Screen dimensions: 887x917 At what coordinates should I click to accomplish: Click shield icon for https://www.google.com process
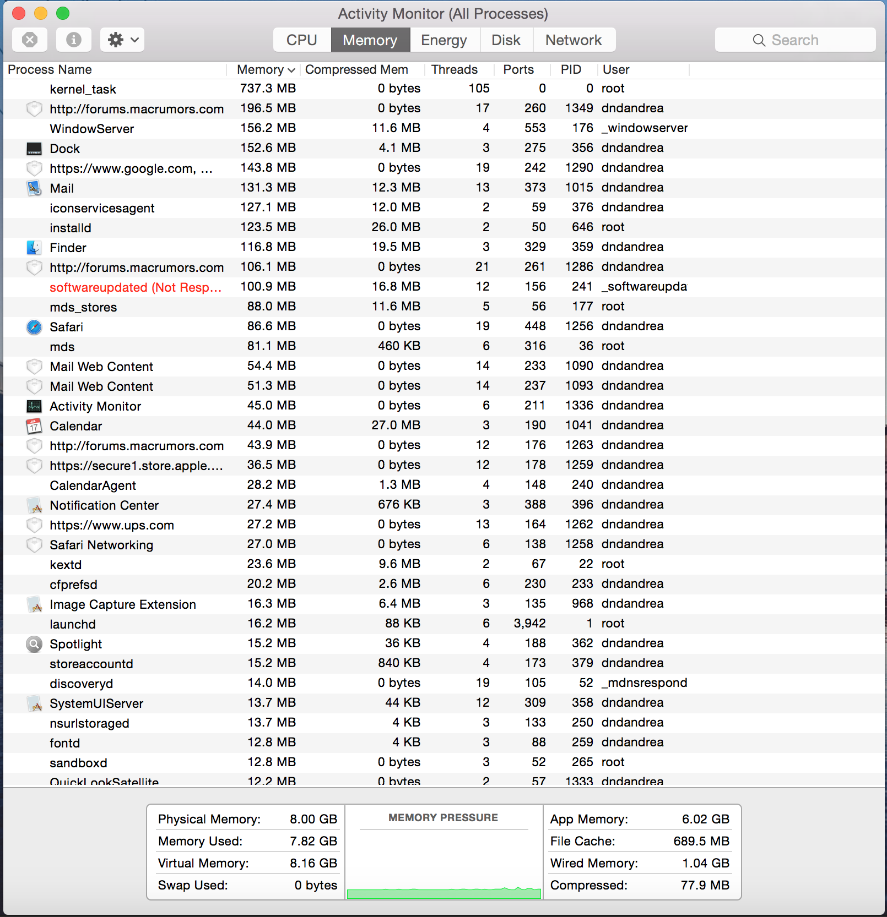pos(34,168)
